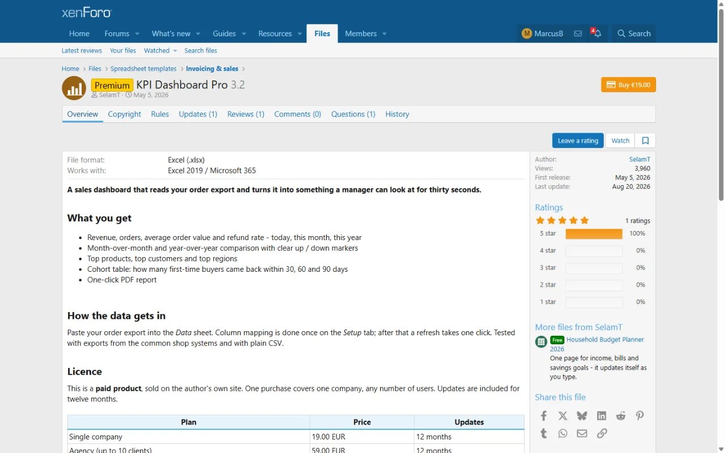Switch to the Reviews (1) tab
Screen dimensions: 725x453
click(246, 114)
